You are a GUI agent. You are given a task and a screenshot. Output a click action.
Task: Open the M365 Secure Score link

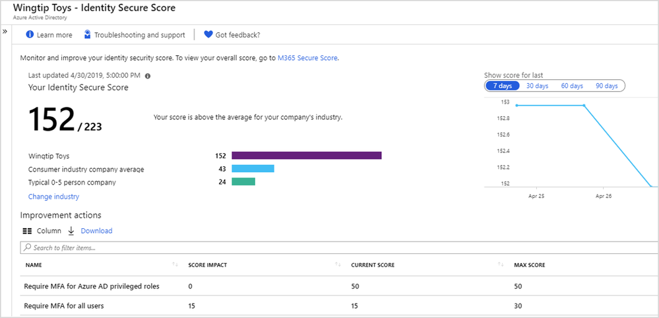pos(307,59)
